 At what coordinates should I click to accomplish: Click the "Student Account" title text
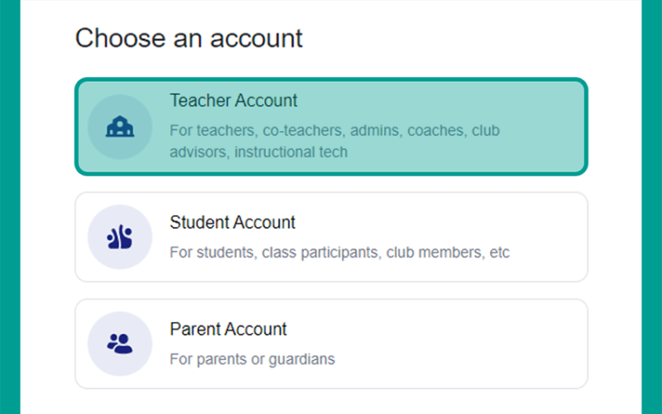233,222
